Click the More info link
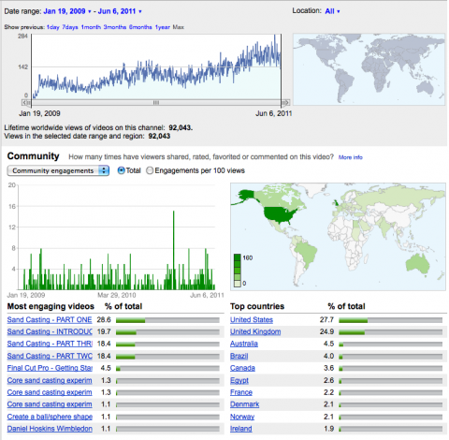 click(351, 157)
